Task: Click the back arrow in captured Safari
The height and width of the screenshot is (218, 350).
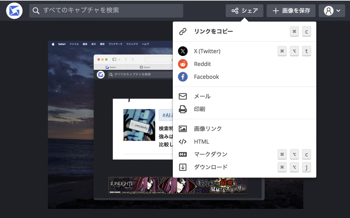Action: (x=126, y=59)
